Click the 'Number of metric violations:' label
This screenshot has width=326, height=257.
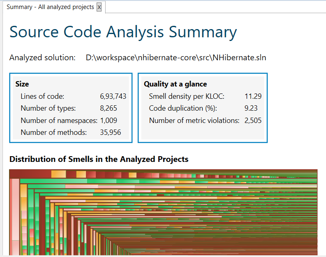point(194,121)
